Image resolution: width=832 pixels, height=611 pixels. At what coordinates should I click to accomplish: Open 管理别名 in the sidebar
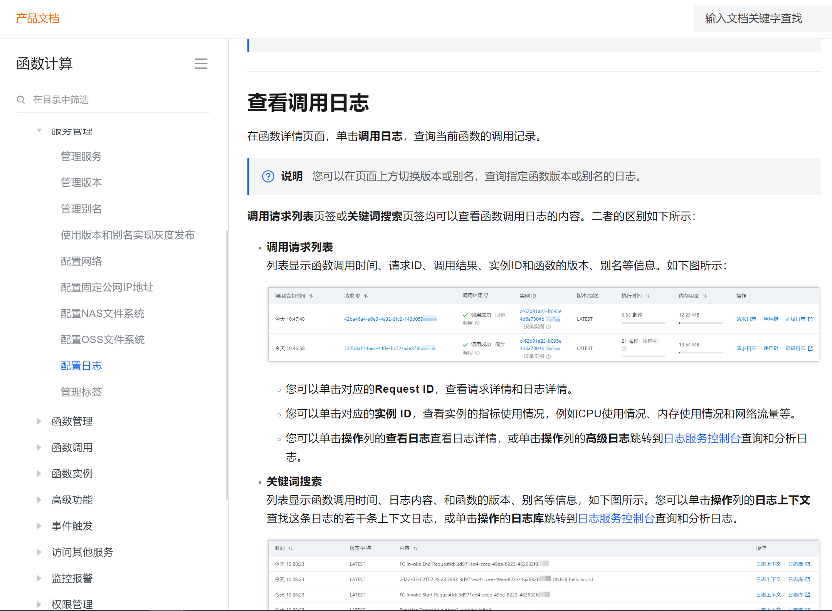[x=81, y=209]
